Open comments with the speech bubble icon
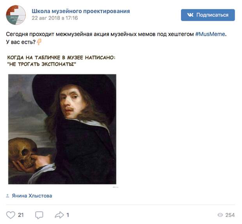This screenshot has width=242, height=224. (x=39, y=215)
